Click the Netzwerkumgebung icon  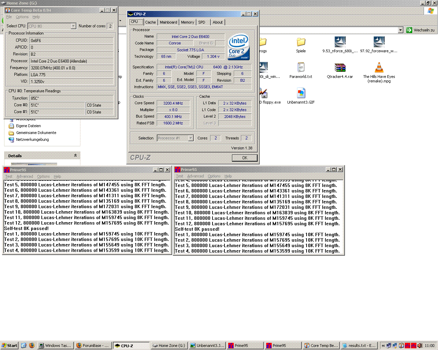click(11, 139)
